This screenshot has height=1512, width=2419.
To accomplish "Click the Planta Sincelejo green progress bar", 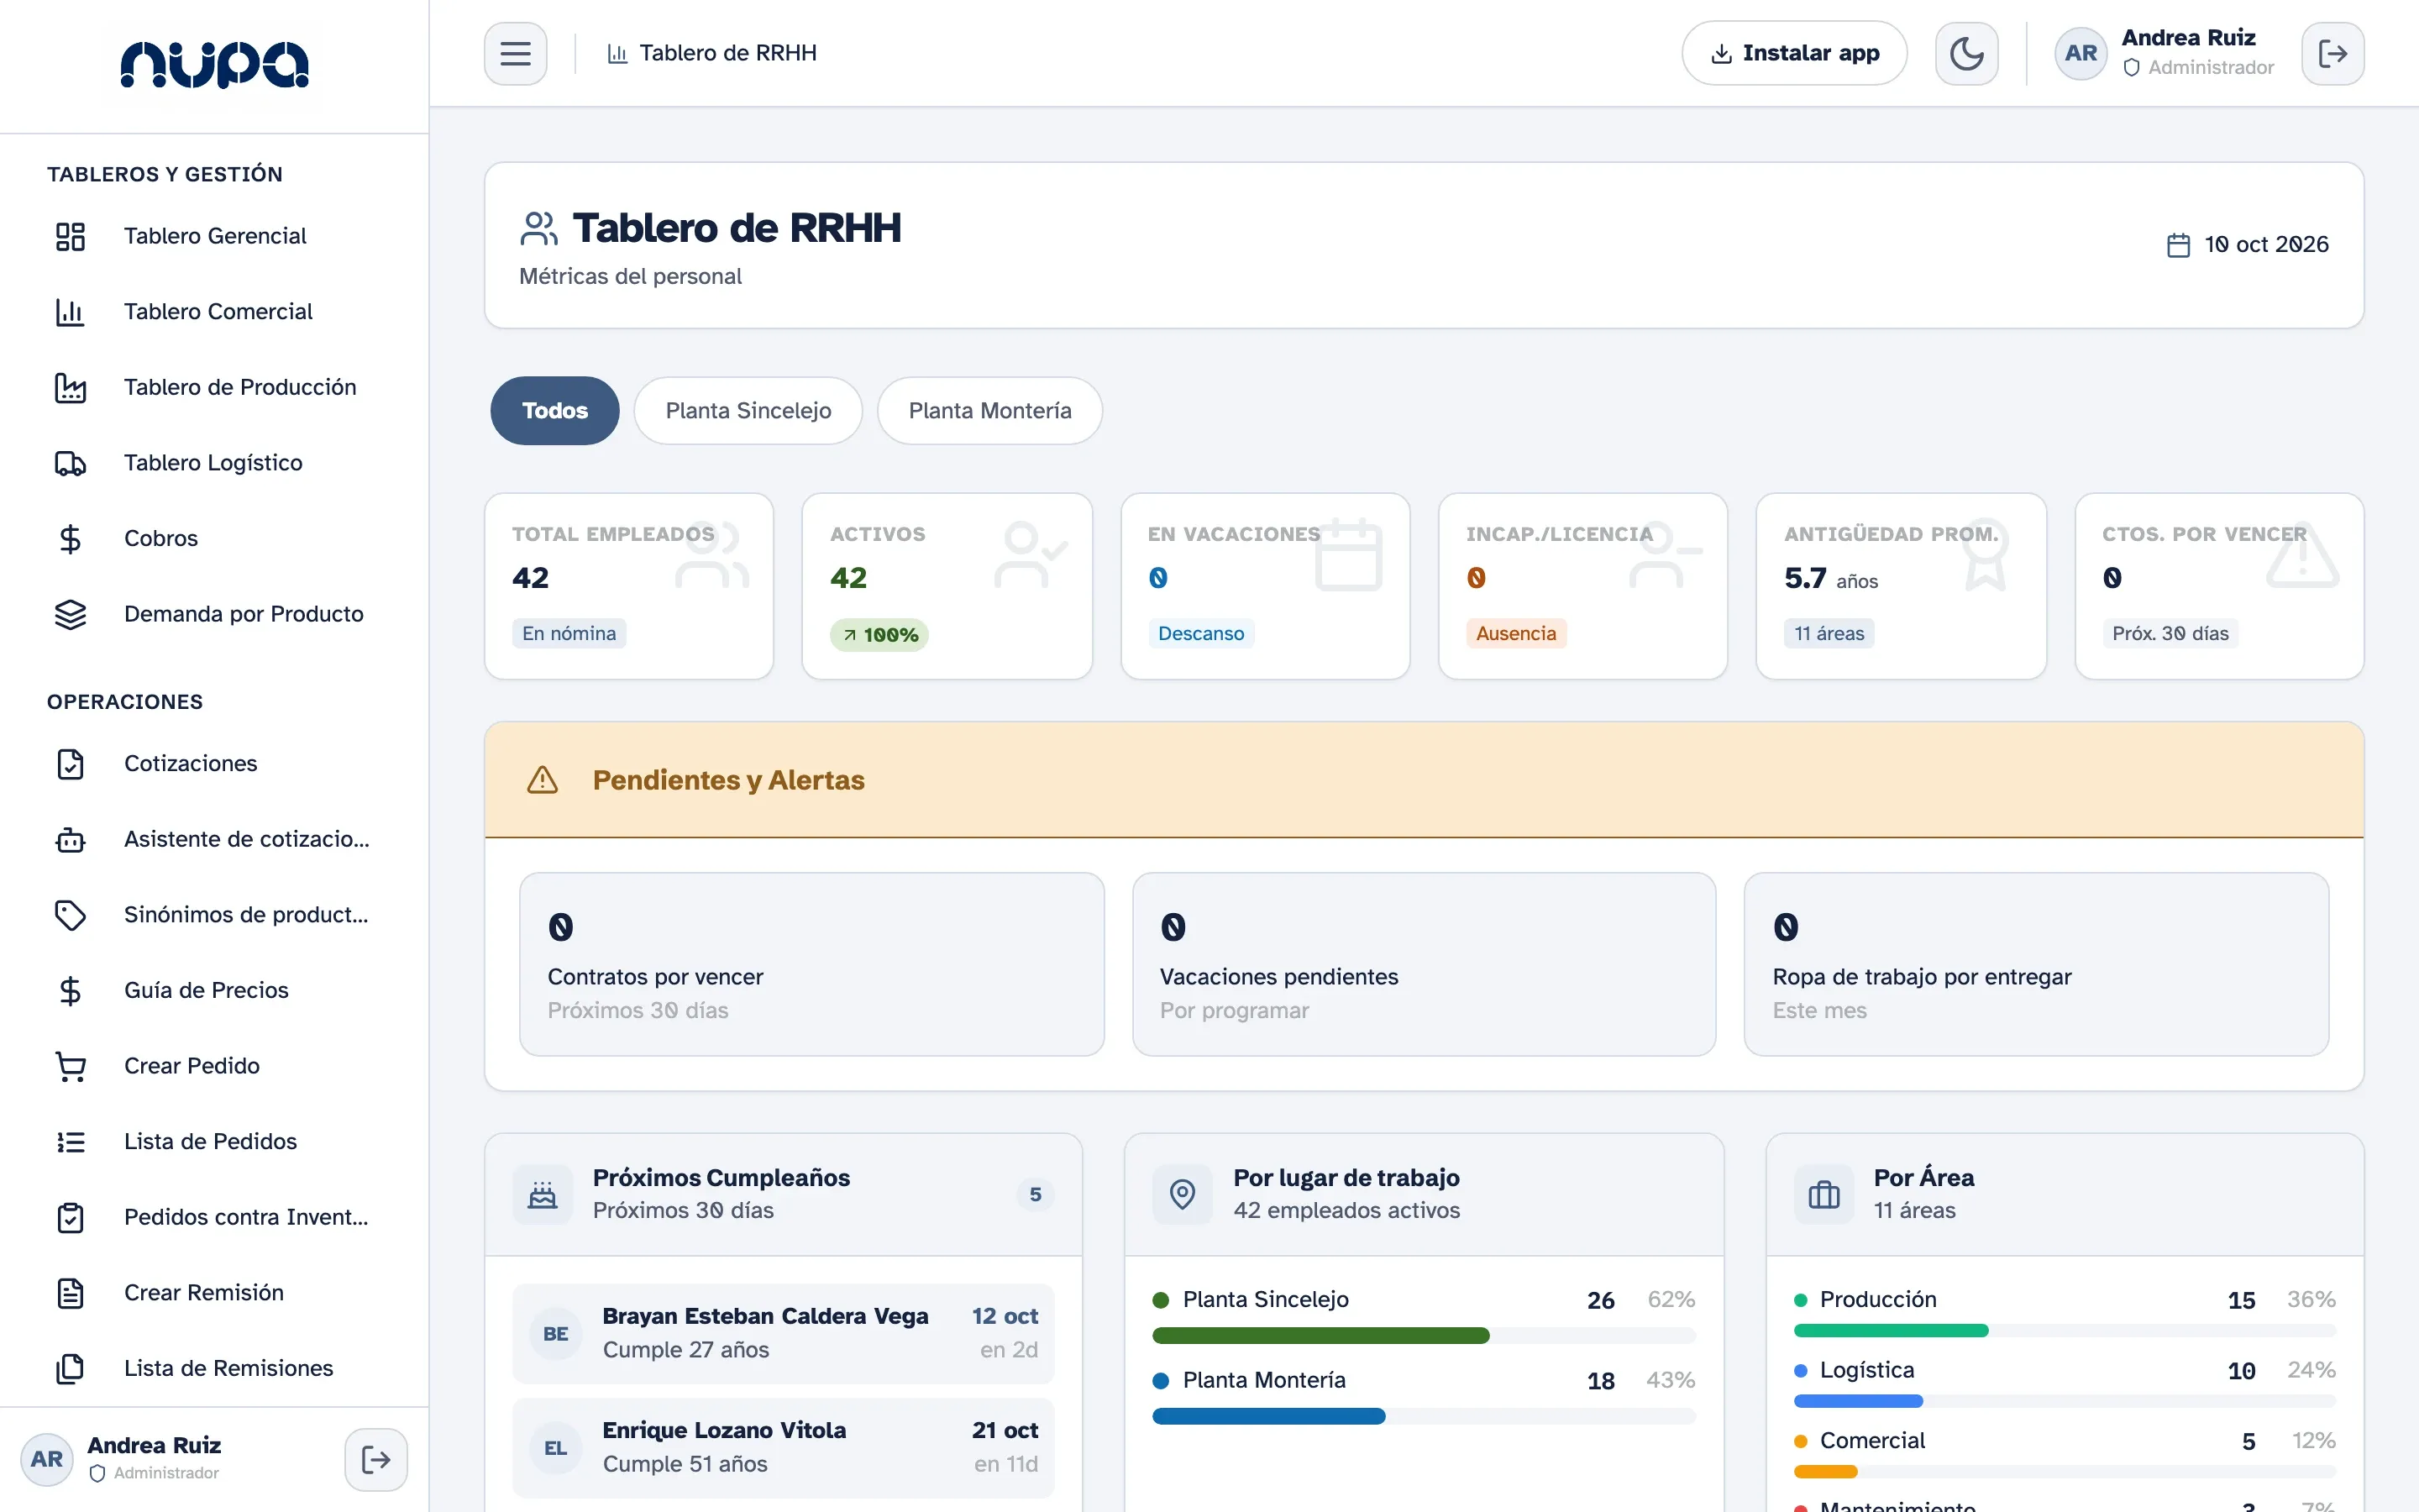I will (1320, 1335).
